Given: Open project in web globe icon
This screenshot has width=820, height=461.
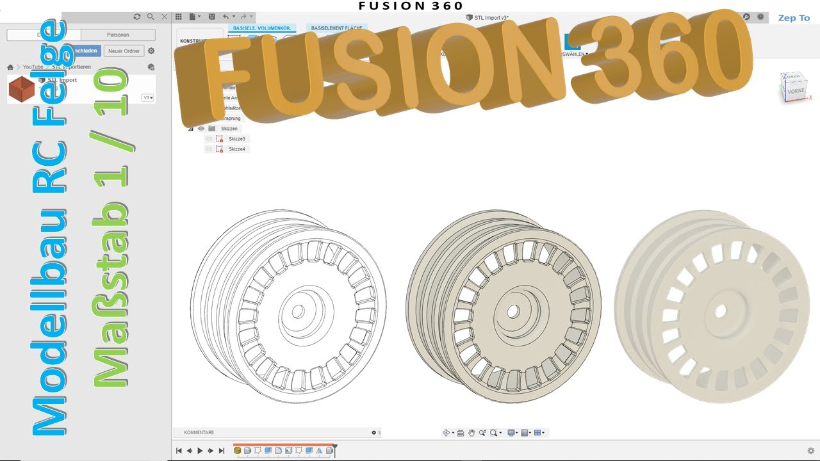Looking at the screenshot, I should point(151,67).
